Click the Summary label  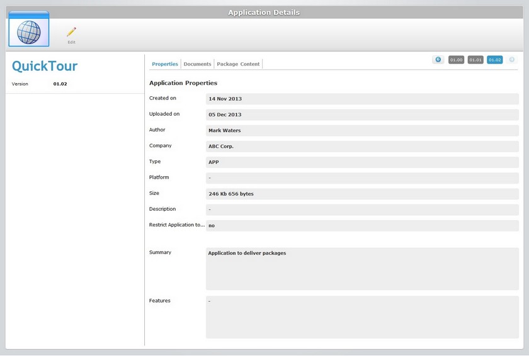click(160, 252)
